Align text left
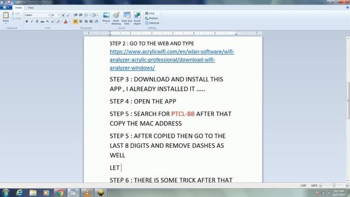This screenshot has height=197, width=350. 75,21
